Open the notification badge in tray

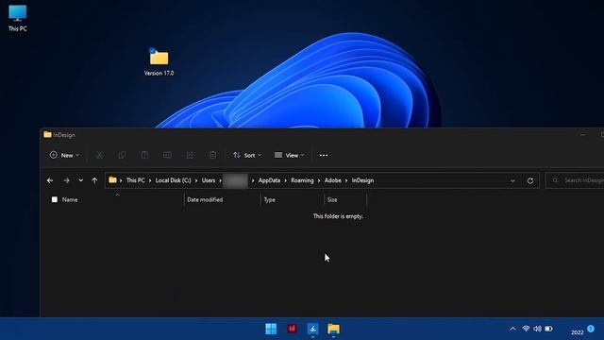tap(591, 329)
